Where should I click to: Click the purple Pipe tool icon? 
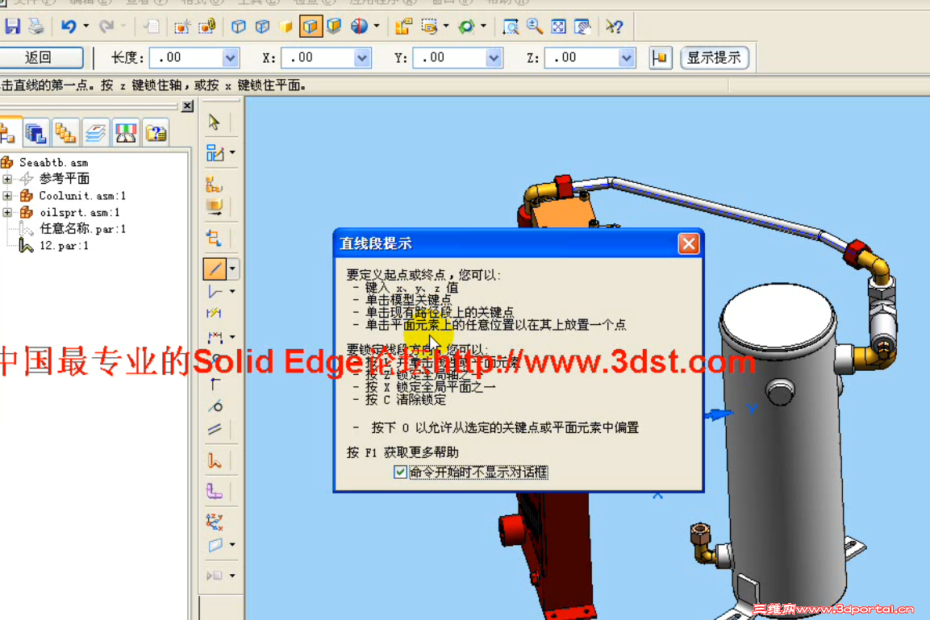point(215,491)
